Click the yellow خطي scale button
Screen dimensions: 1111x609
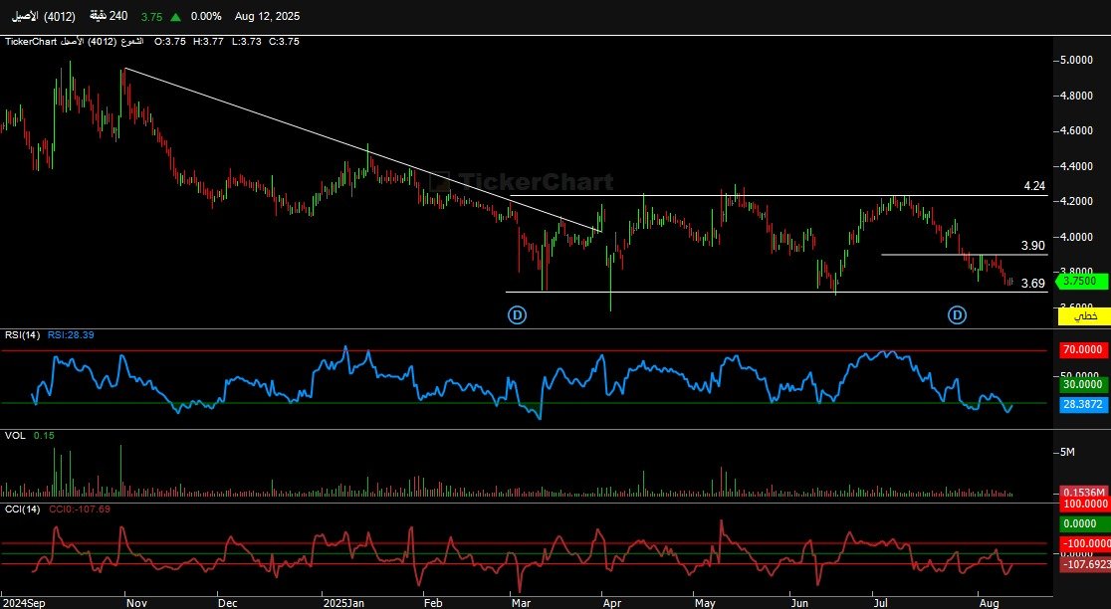[1084, 315]
